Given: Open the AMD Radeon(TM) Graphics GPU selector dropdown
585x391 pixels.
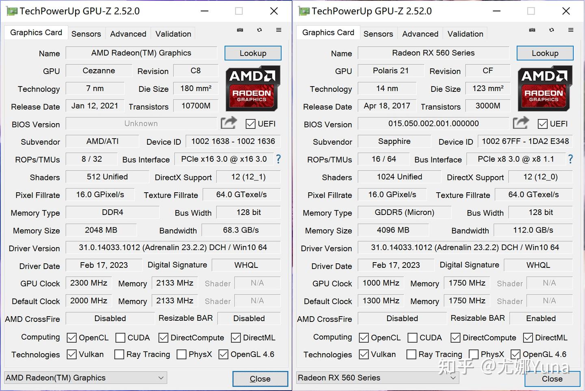Looking at the screenshot, I should click(85, 378).
